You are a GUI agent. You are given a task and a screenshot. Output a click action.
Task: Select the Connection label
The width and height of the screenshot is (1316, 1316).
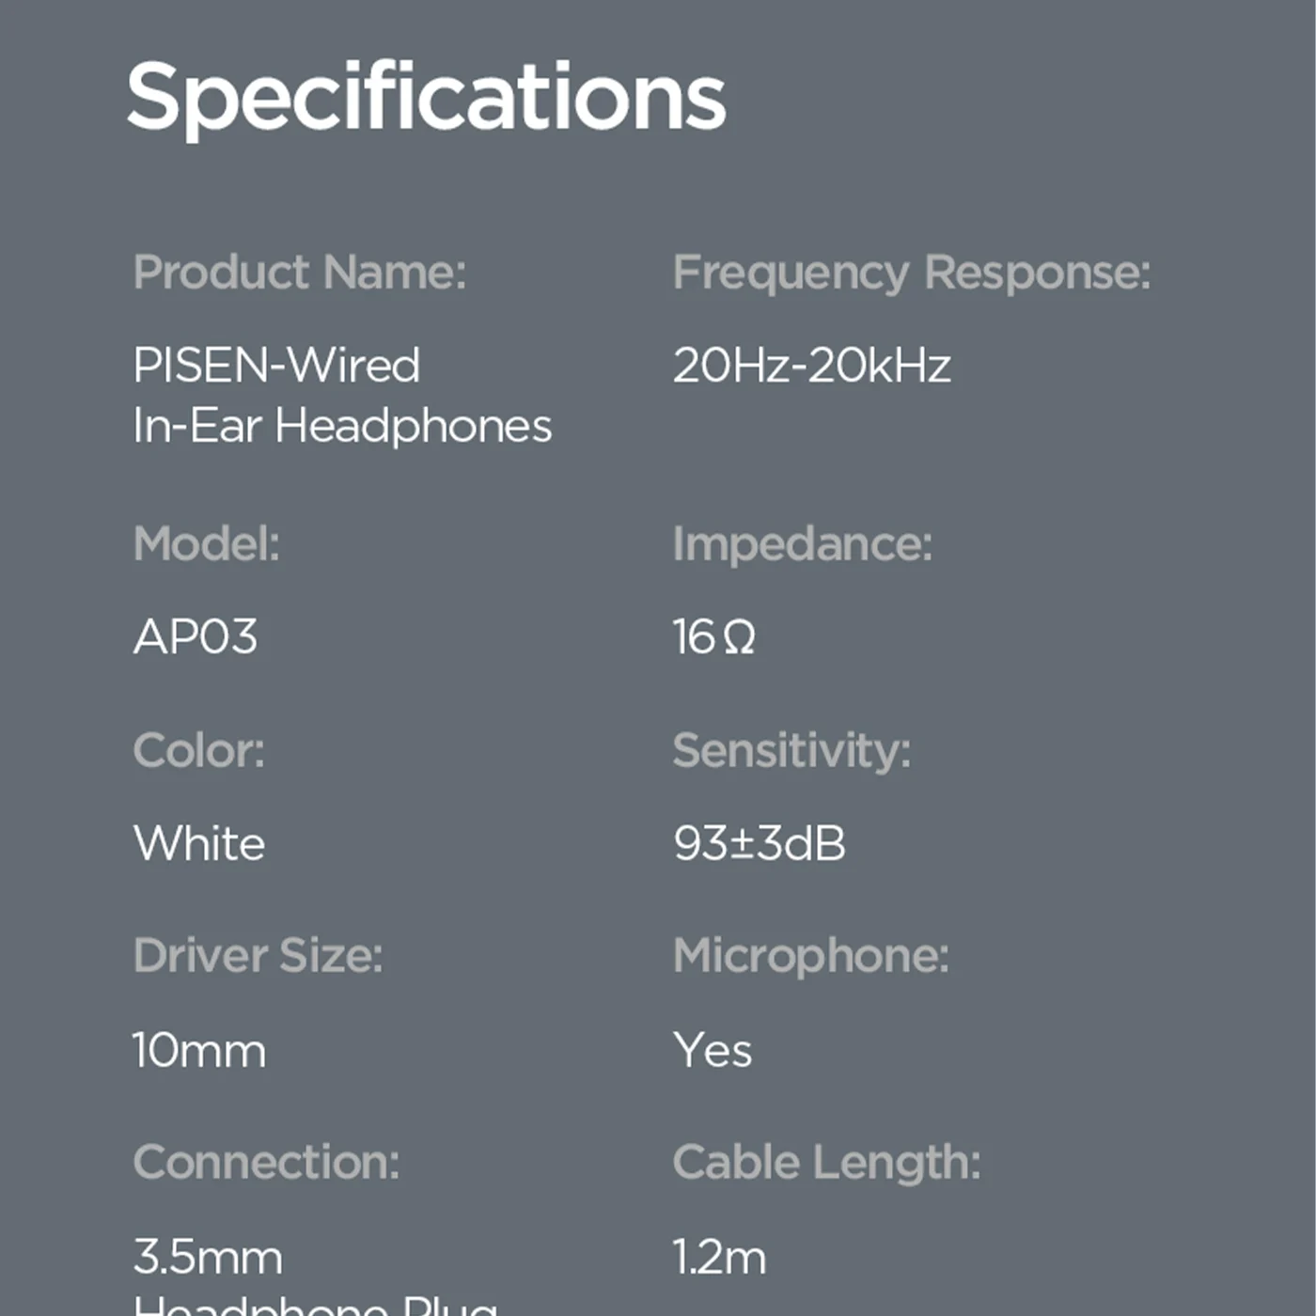click(266, 1162)
